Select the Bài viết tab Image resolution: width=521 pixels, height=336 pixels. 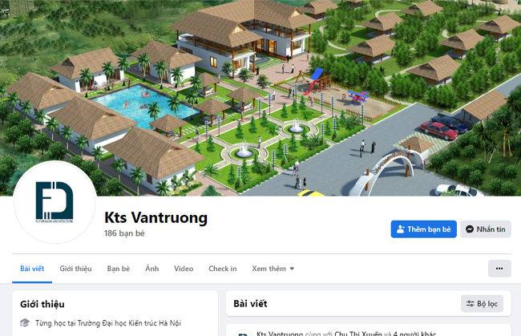pos(32,269)
